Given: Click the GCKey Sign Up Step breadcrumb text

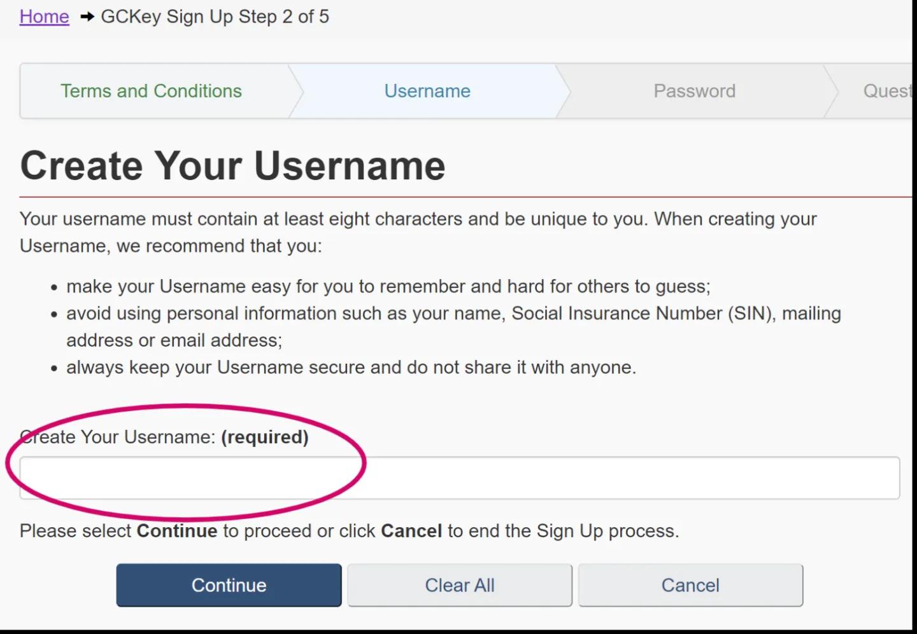Looking at the screenshot, I should tap(215, 17).
